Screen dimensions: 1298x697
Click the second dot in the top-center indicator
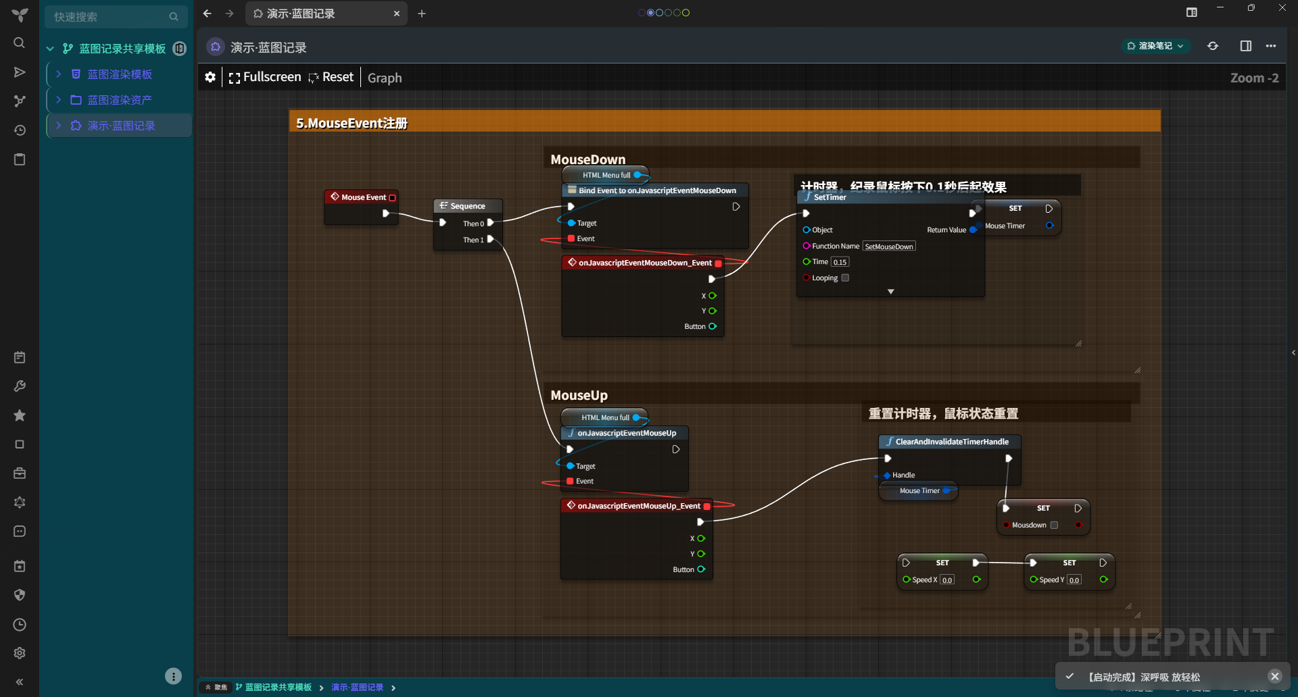pyautogui.click(x=650, y=13)
